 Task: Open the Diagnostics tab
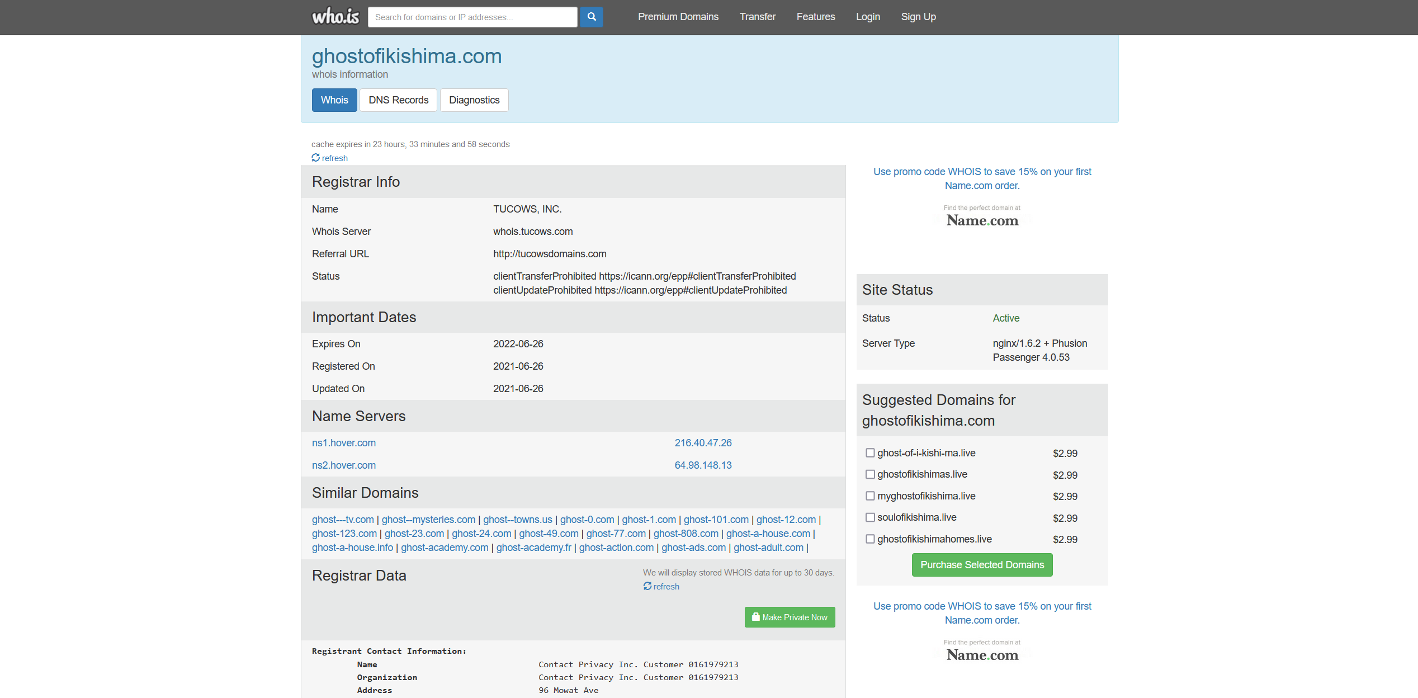pos(474,100)
